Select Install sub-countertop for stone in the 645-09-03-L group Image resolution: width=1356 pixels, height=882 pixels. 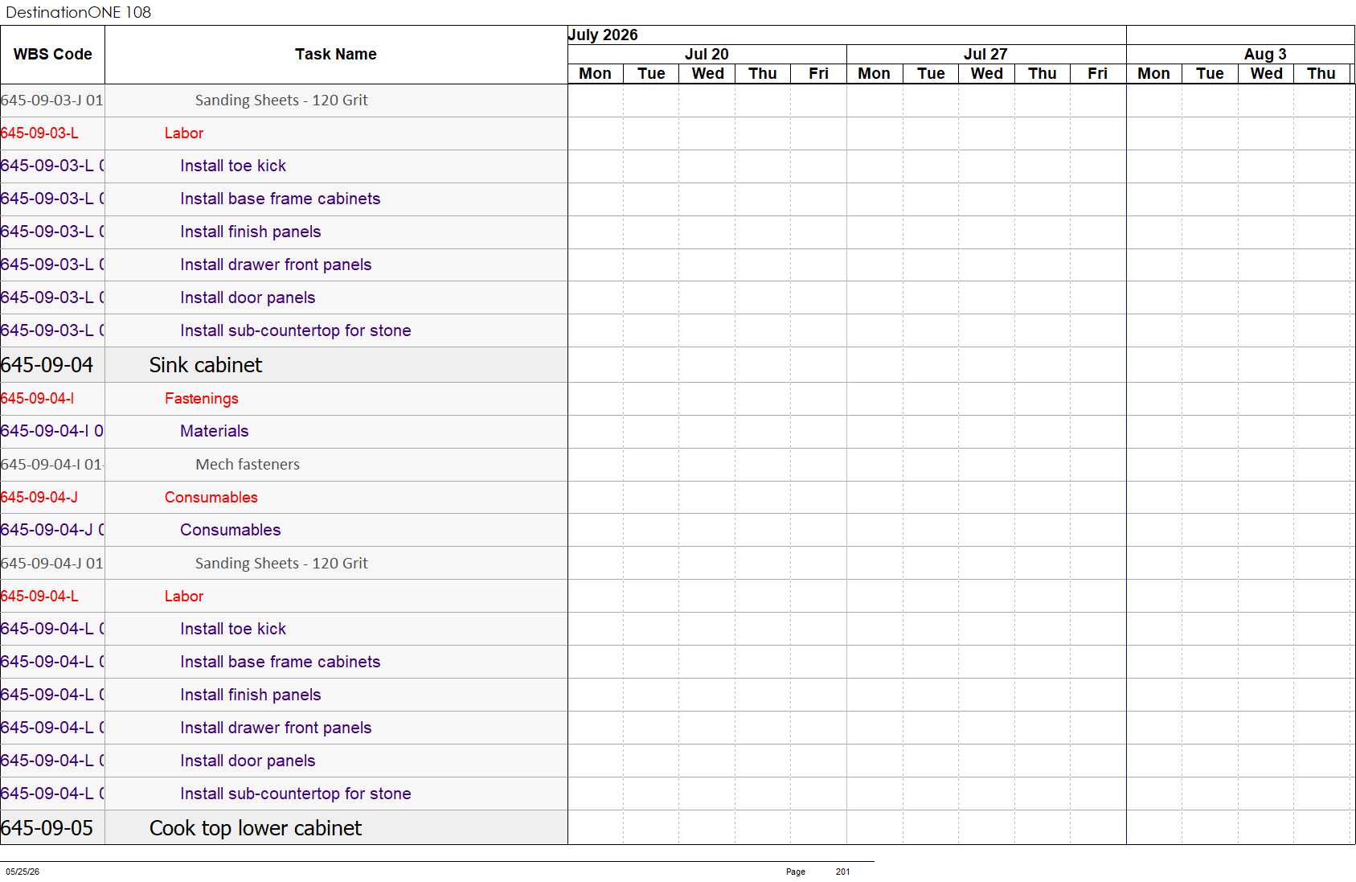[x=295, y=330]
